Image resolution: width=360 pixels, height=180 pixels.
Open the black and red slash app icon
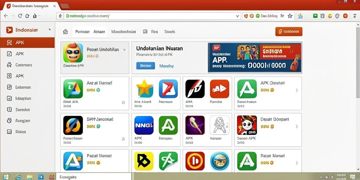(x=195, y=89)
